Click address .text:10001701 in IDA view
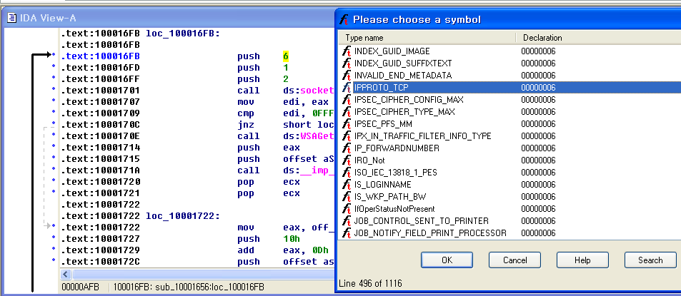The height and width of the screenshot is (296, 681). click(x=100, y=91)
